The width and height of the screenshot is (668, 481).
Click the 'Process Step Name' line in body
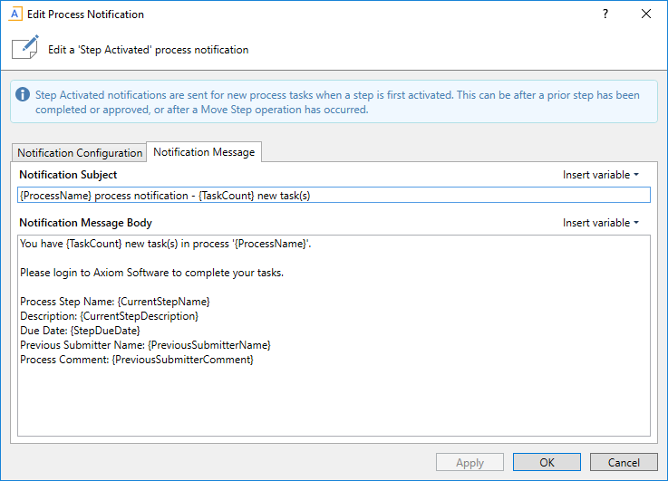point(114,302)
